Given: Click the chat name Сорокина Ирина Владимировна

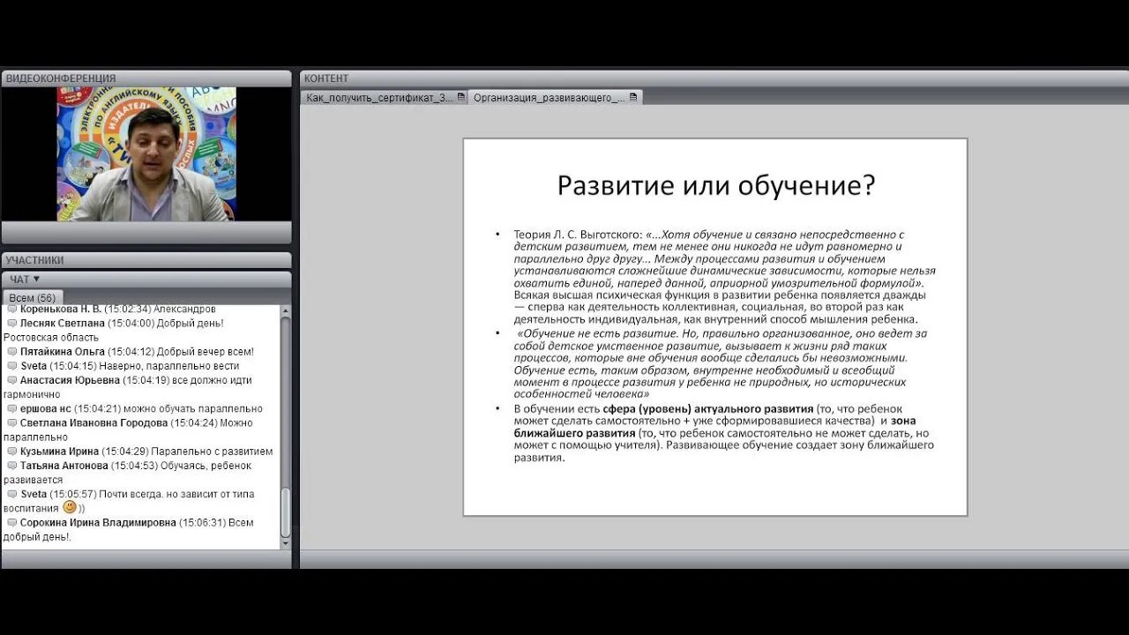Looking at the screenshot, I should pyautogui.click(x=98, y=522).
